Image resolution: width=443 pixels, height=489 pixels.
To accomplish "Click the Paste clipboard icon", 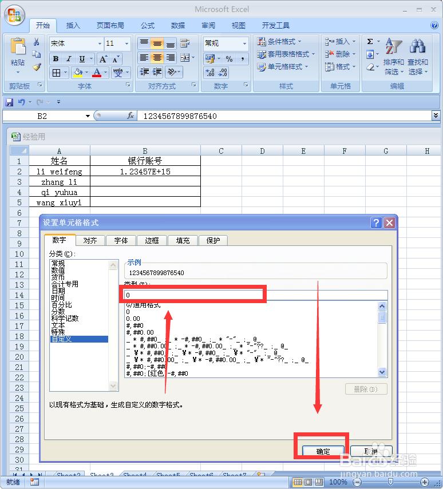I will click(x=18, y=47).
